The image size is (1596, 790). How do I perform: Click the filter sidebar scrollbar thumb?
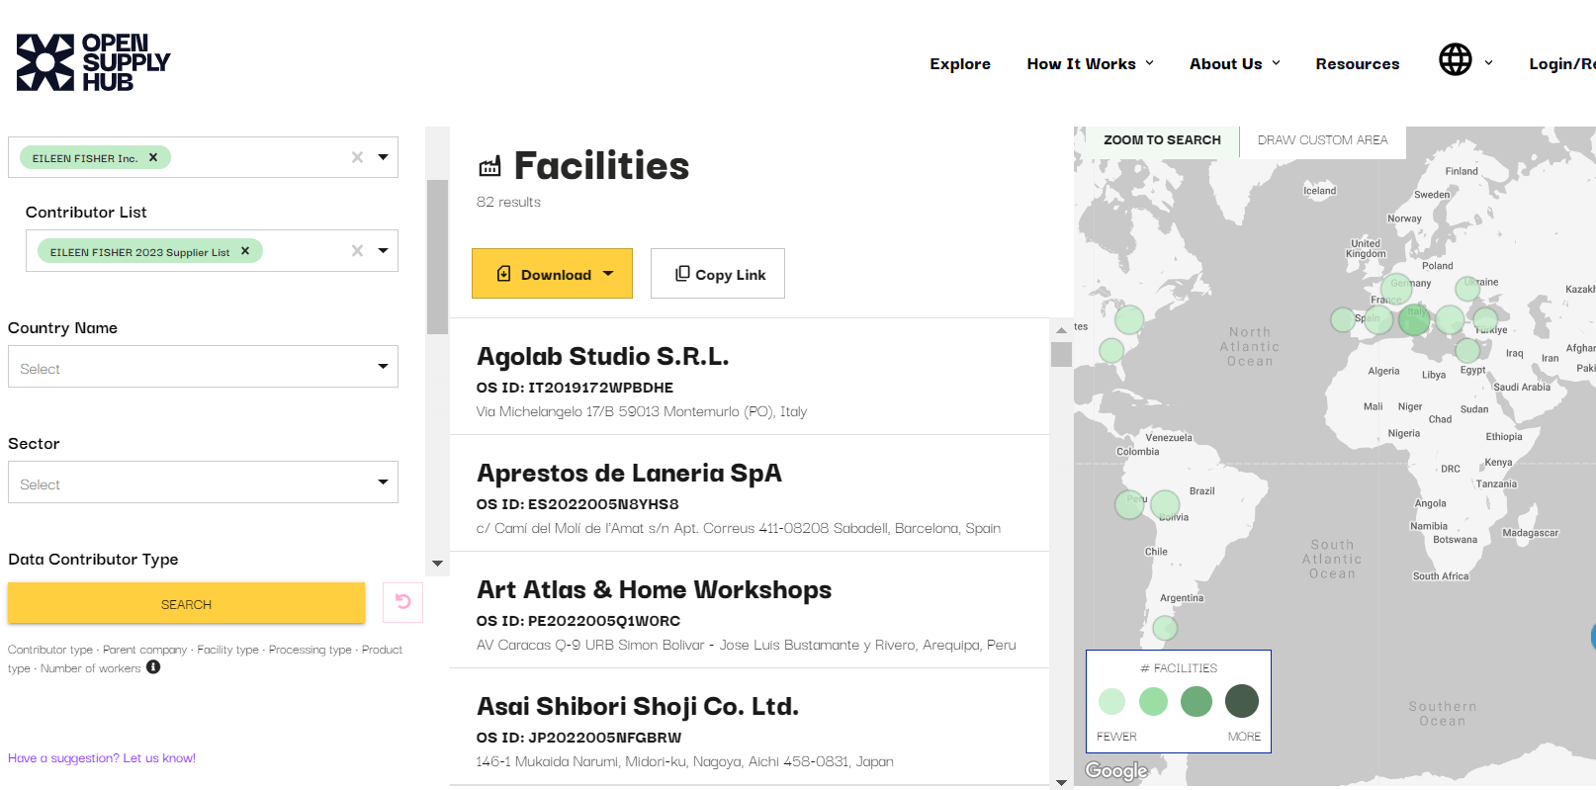click(x=437, y=257)
